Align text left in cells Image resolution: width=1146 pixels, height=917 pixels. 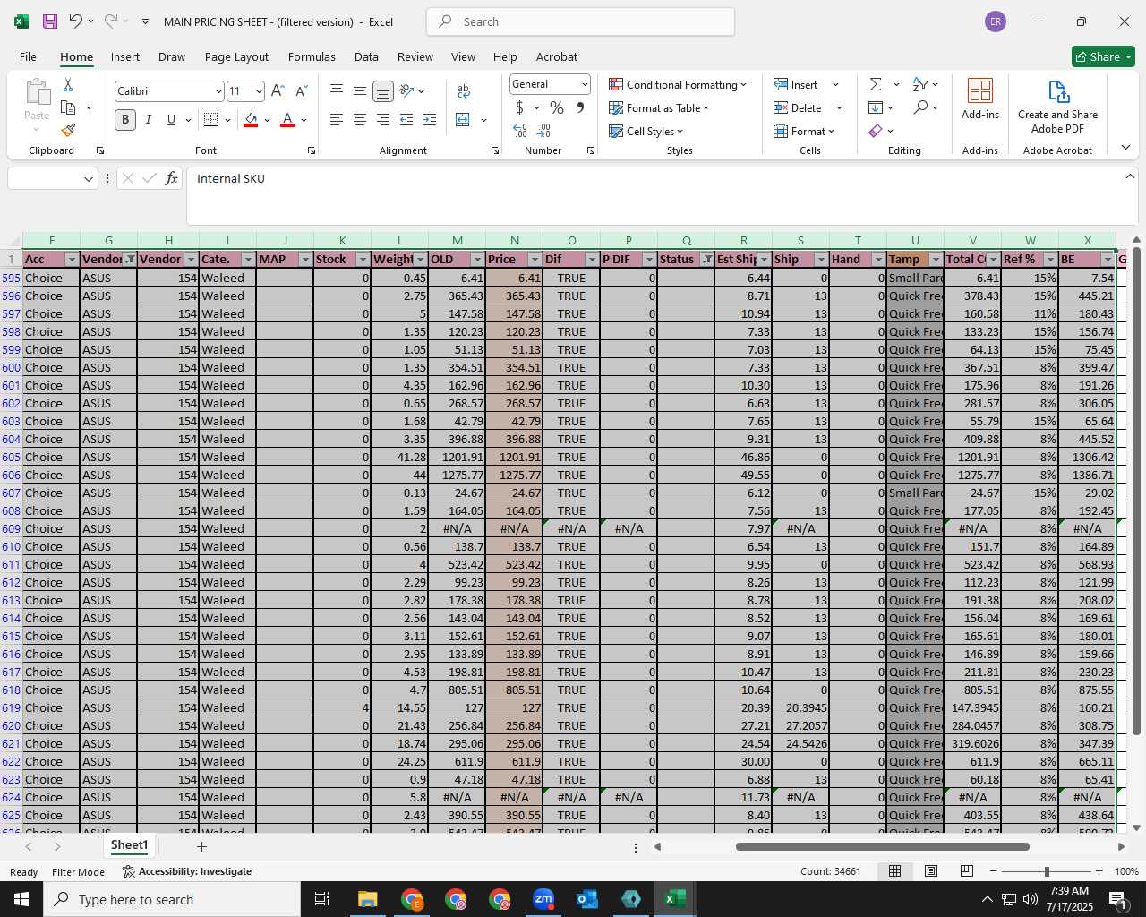click(337, 120)
